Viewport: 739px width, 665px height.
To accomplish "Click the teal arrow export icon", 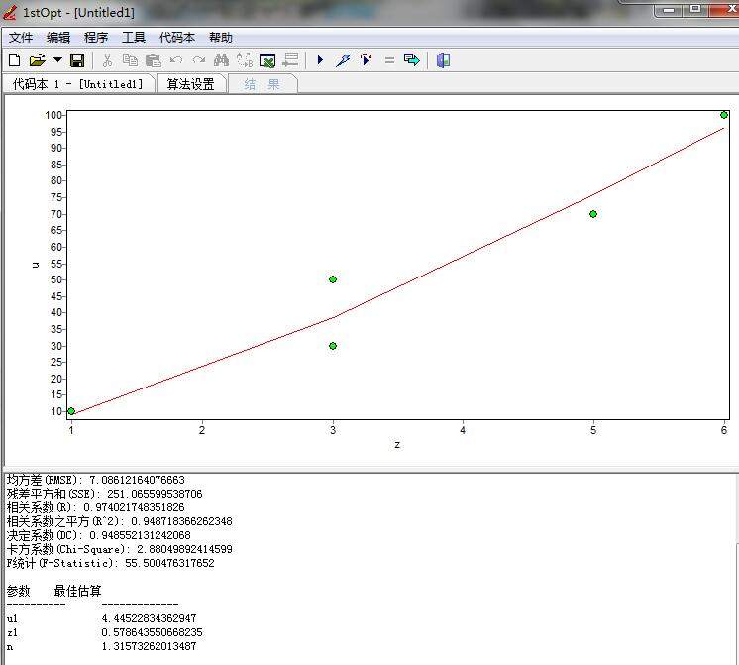I will [x=412, y=59].
